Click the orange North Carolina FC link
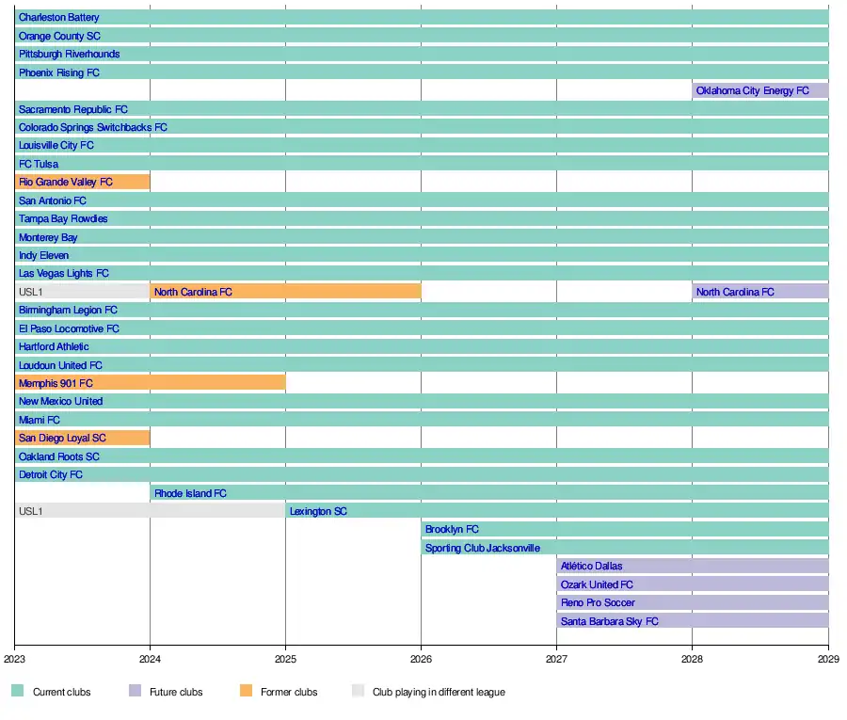 (x=193, y=292)
